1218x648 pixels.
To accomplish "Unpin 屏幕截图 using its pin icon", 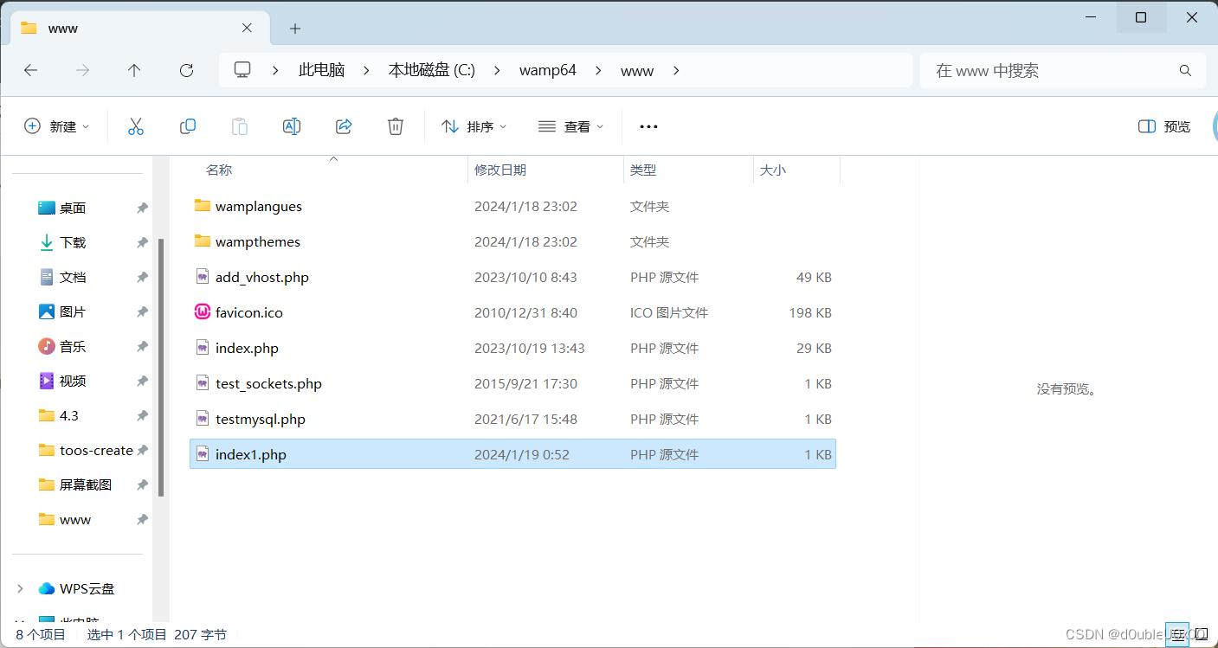I will point(142,484).
